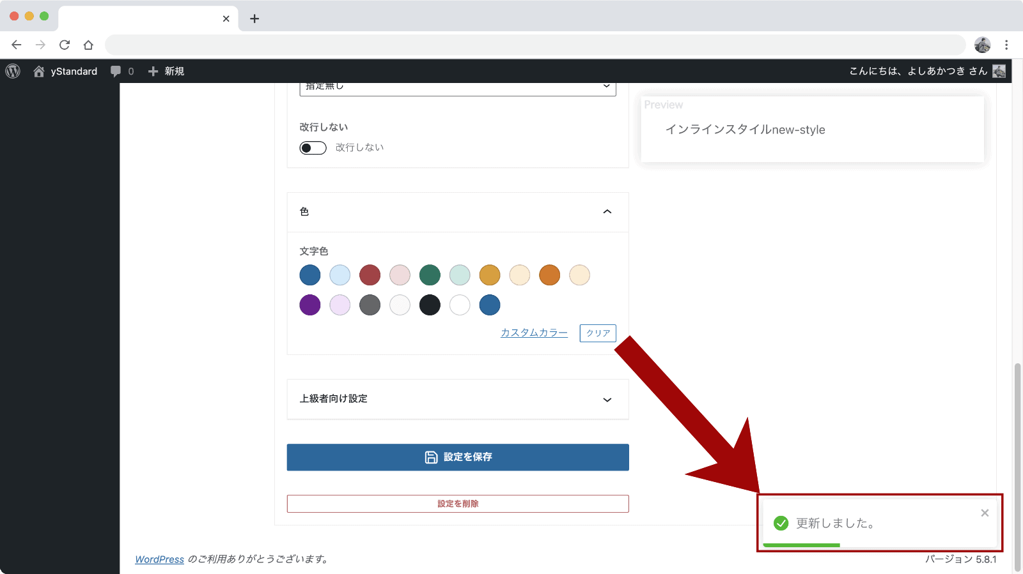Select the light lavender text color swatch
Viewport: 1023px width, 574px height.
pos(340,305)
